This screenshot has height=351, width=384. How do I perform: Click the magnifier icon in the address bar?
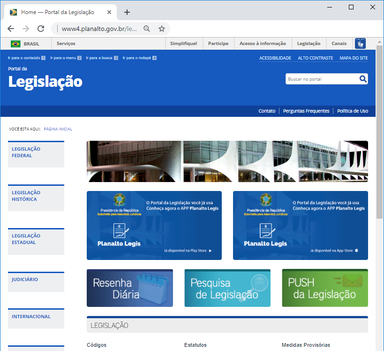click(147, 29)
